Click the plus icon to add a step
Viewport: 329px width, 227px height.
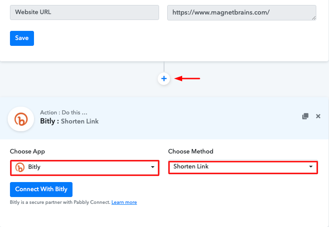point(164,79)
